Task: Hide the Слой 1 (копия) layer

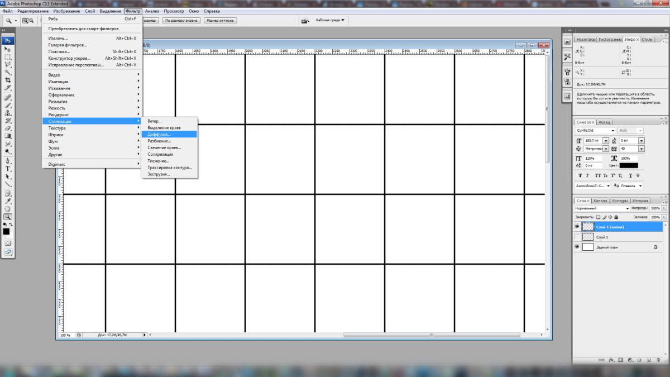Action: pyautogui.click(x=577, y=226)
